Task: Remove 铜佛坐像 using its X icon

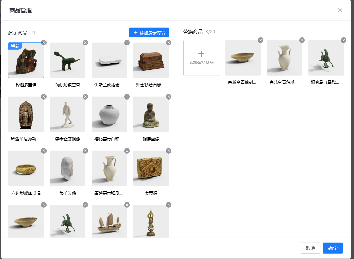Action: pyautogui.click(x=169, y=97)
